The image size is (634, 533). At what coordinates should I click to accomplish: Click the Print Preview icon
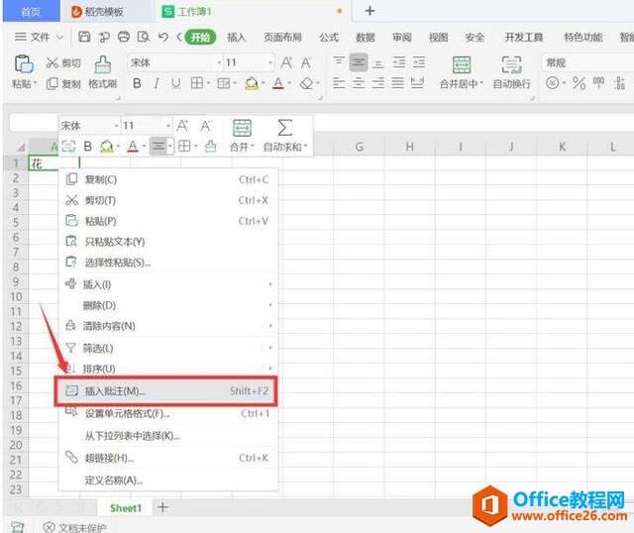(144, 37)
